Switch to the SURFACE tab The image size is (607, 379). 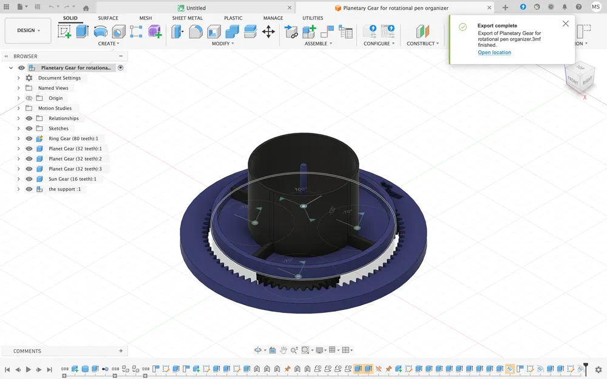click(108, 18)
